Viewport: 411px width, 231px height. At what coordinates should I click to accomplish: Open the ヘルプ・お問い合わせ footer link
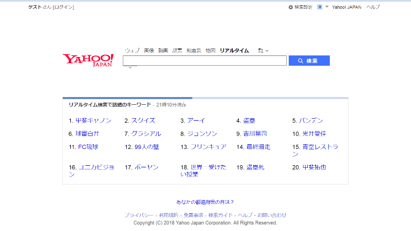coord(262,215)
